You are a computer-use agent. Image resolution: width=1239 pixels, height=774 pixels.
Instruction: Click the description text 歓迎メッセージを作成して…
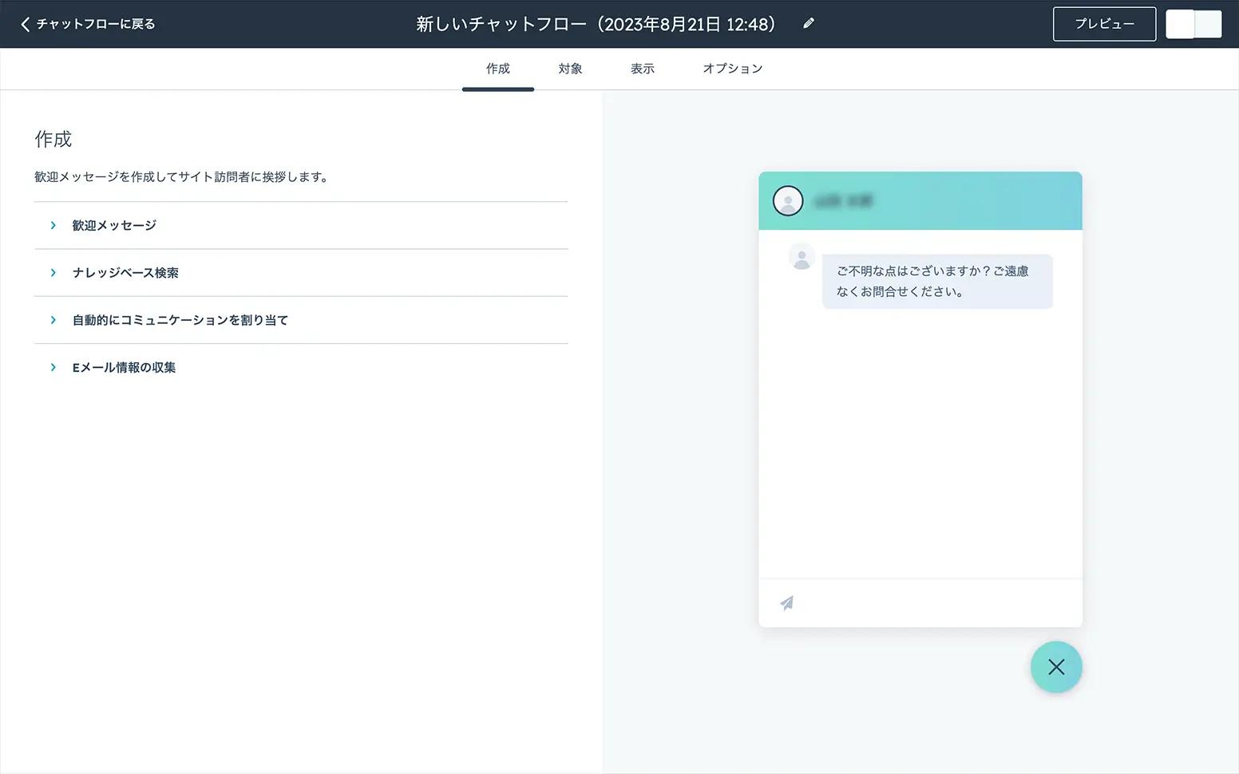181,177
